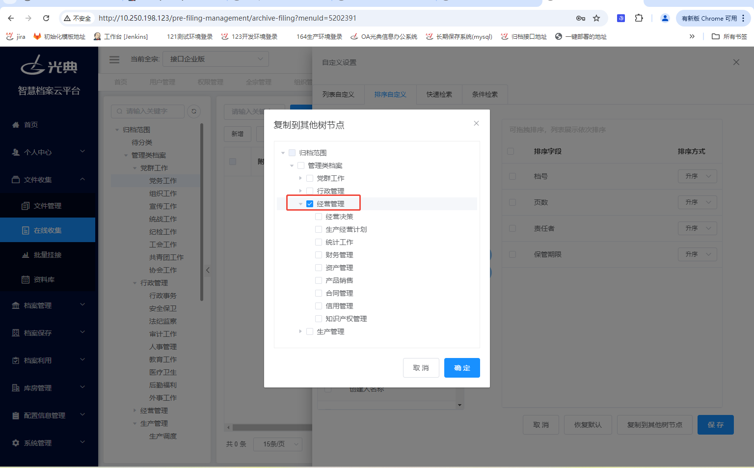Open 工作台 [Jenkins] bookmark

120,36
